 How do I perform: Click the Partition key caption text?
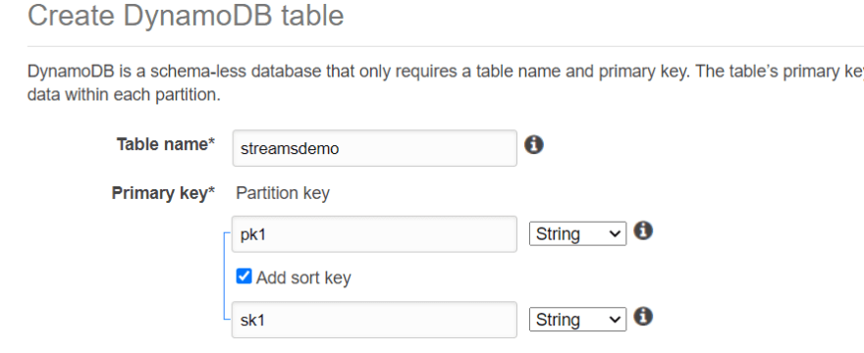point(283,193)
